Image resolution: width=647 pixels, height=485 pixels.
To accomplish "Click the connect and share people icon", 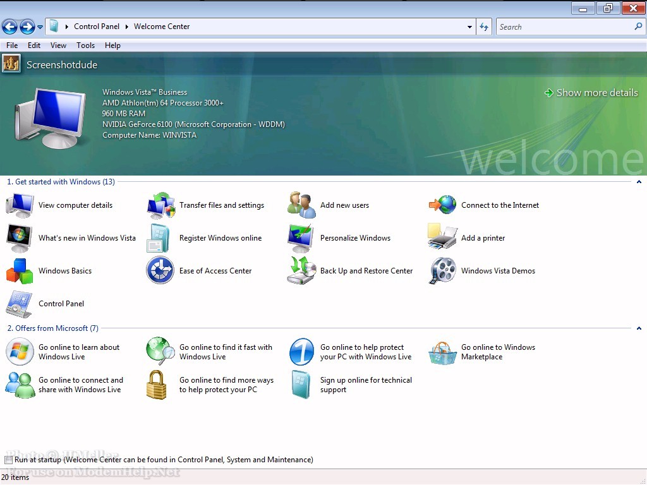I will tap(20, 385).
